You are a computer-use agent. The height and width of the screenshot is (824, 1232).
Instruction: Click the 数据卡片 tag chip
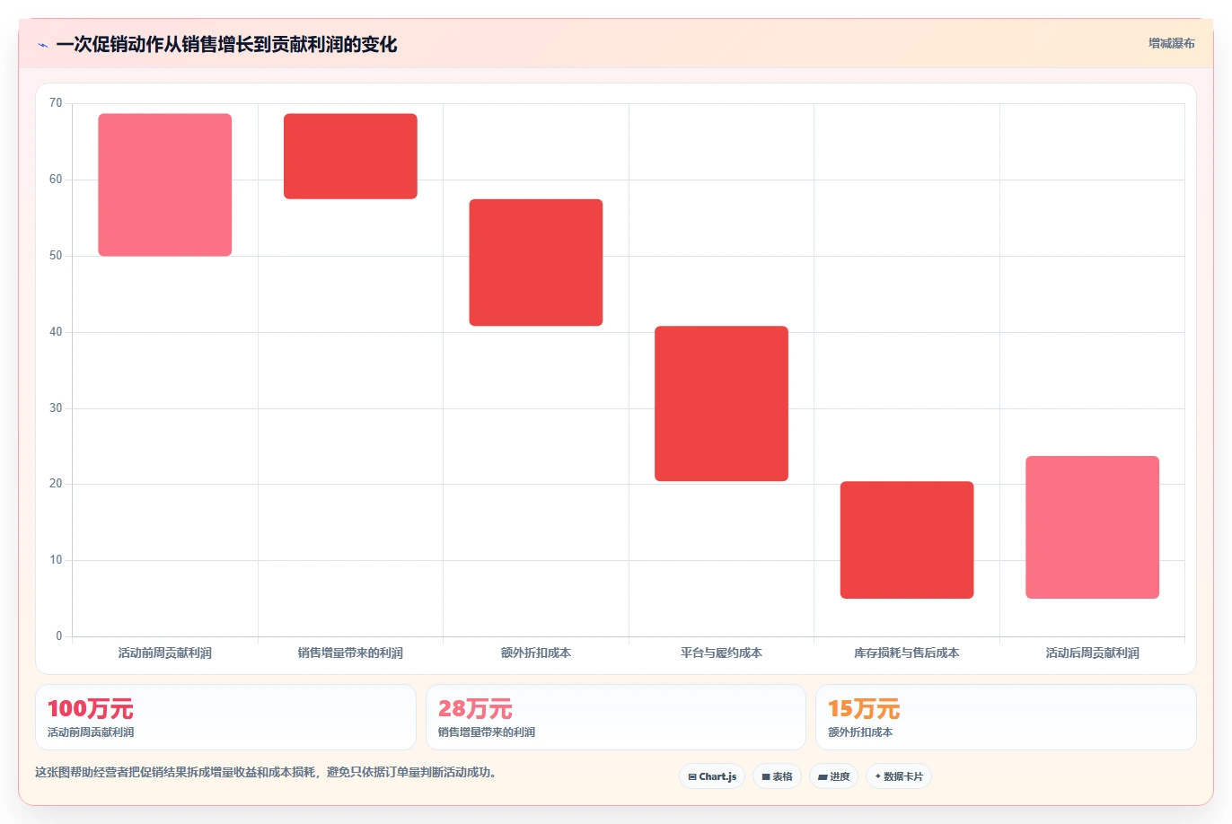tap(899, 776)
